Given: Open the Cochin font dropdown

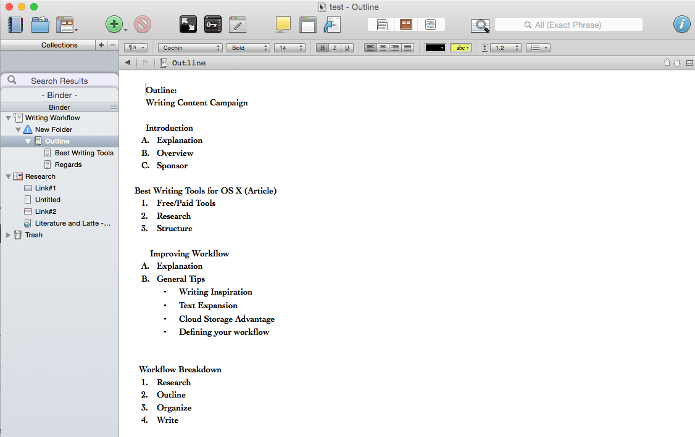Looking at the screenshot, I should (x=190, y=48).
